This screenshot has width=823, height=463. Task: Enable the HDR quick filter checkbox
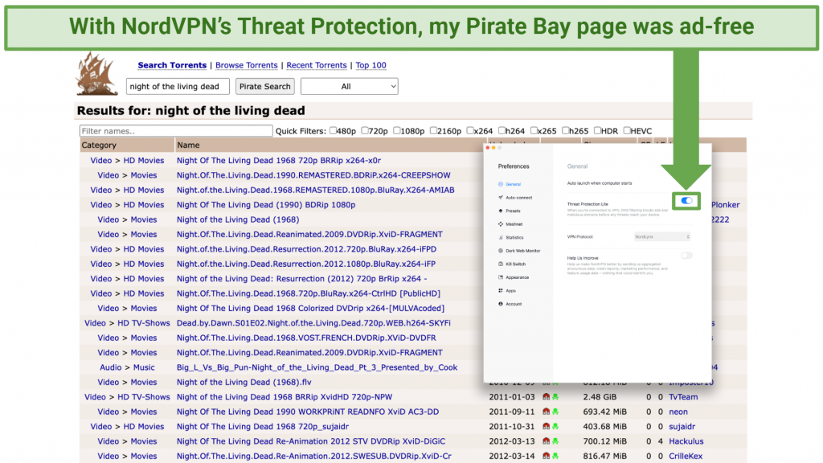598,130
